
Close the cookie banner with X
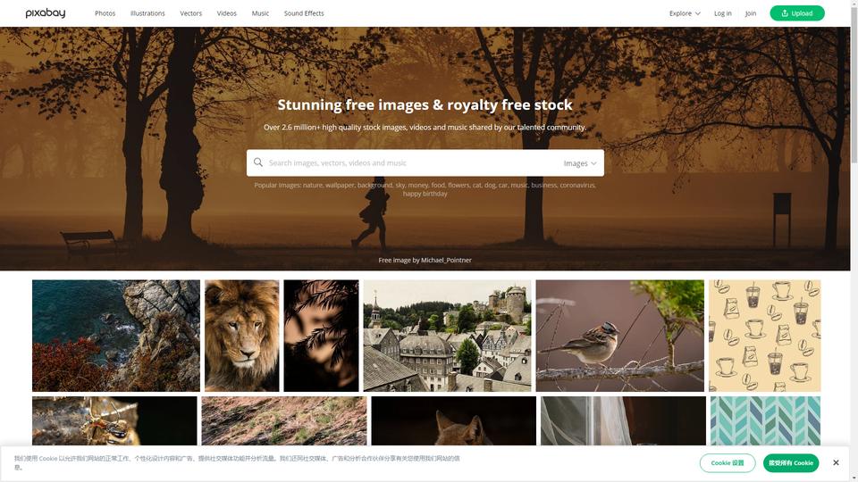click(x=836, y=463)
